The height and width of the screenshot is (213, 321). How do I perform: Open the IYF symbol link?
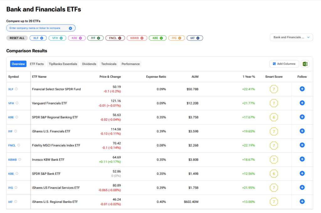[x=10, y=131]
